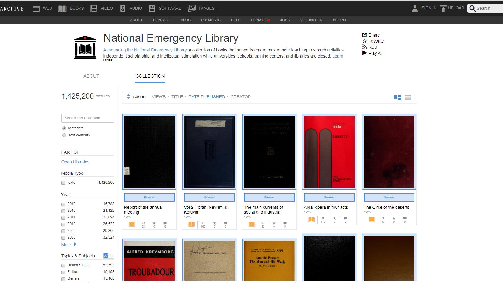Image resolution: width=503 pixels, height=283 pixels.
Task: Check the 2010 year filter
Action: tap(63, 224)
